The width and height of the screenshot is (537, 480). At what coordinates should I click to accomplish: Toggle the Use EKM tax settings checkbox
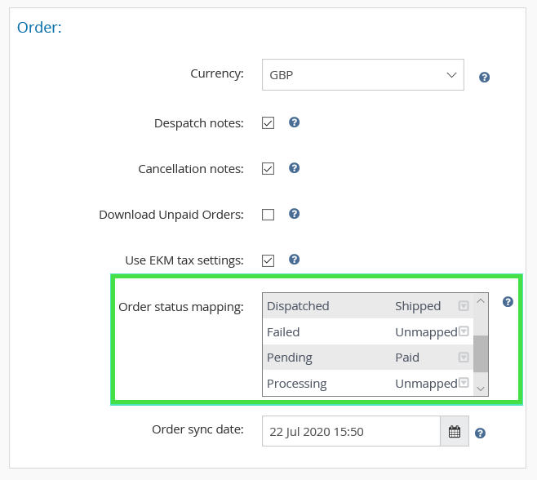click(x=268, y=260)
